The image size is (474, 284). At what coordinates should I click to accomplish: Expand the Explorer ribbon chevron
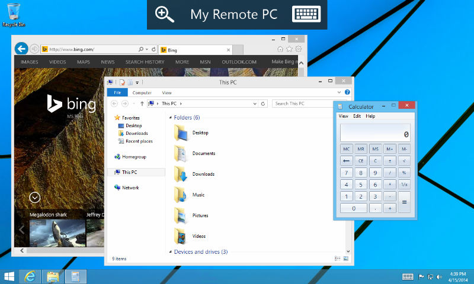339,92
